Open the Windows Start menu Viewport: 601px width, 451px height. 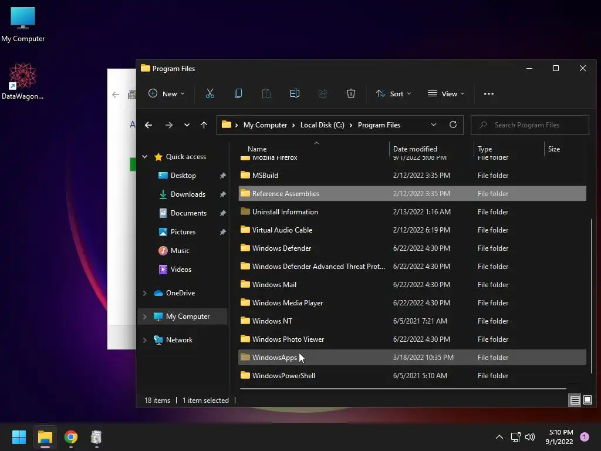point(19,437)
